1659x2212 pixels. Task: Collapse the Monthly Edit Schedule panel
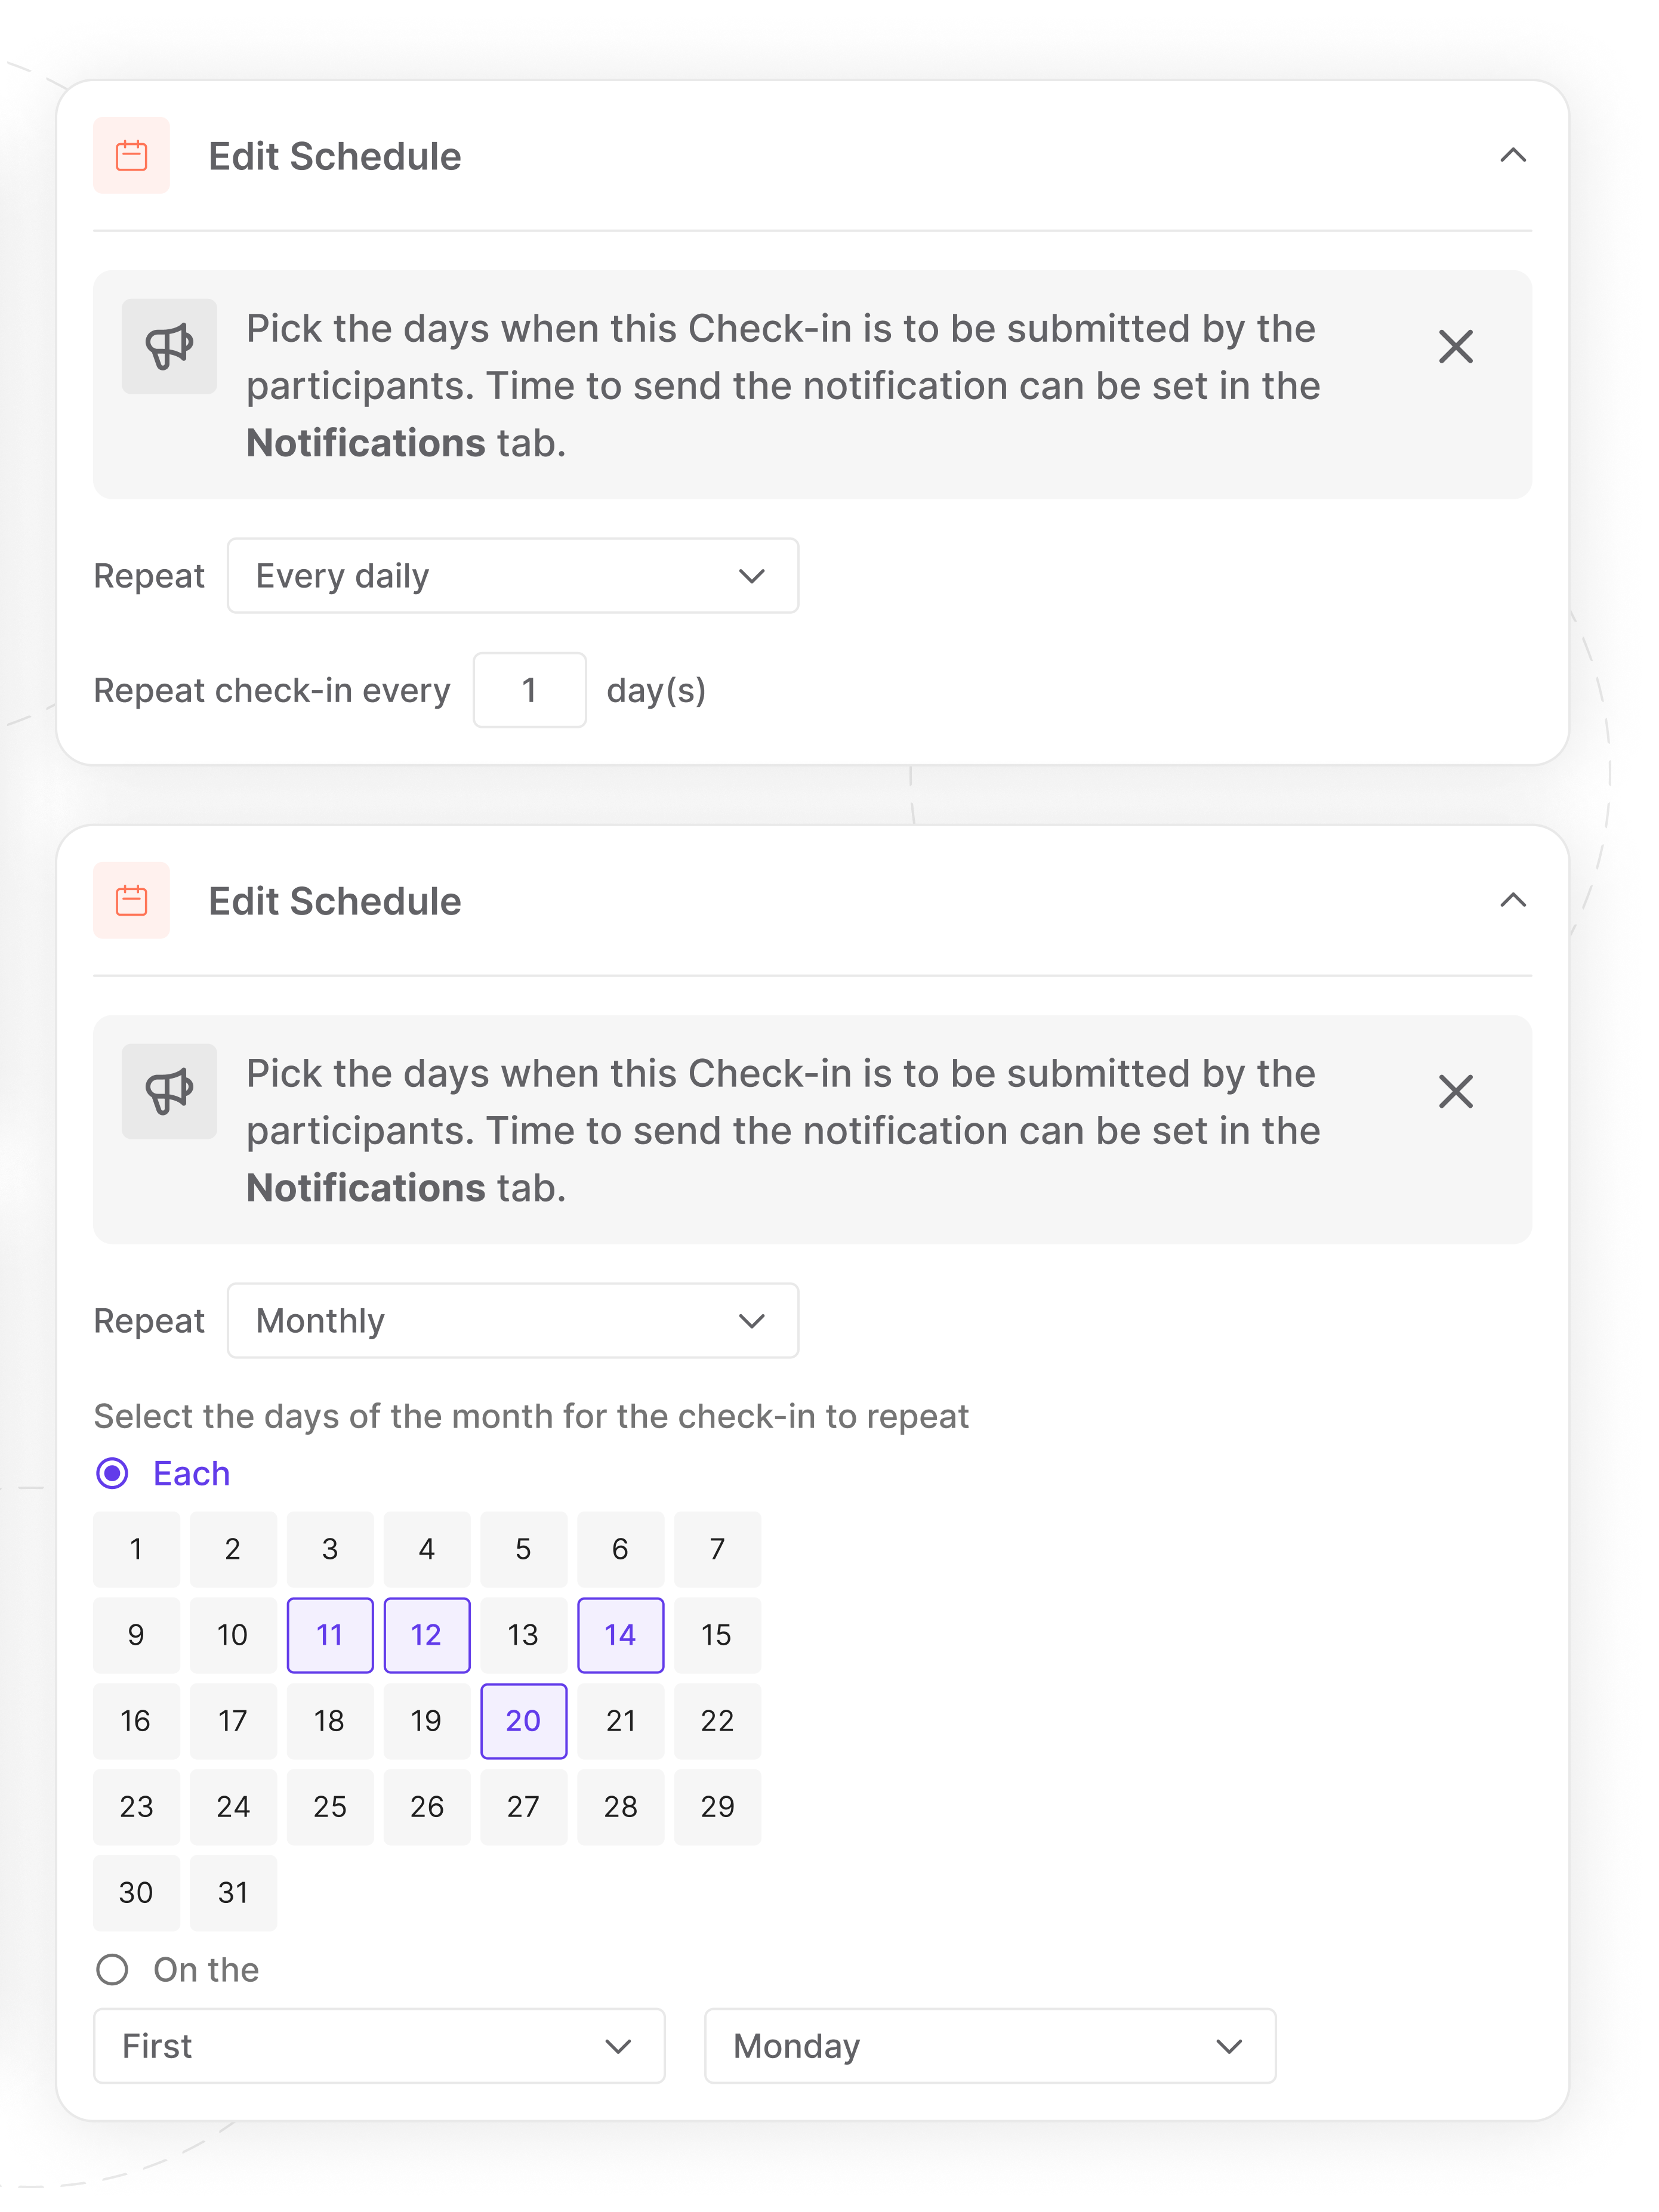pyautogui.click(x=1512, y=900)
